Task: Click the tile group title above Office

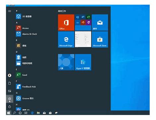Action: click(x=62, y=11)
